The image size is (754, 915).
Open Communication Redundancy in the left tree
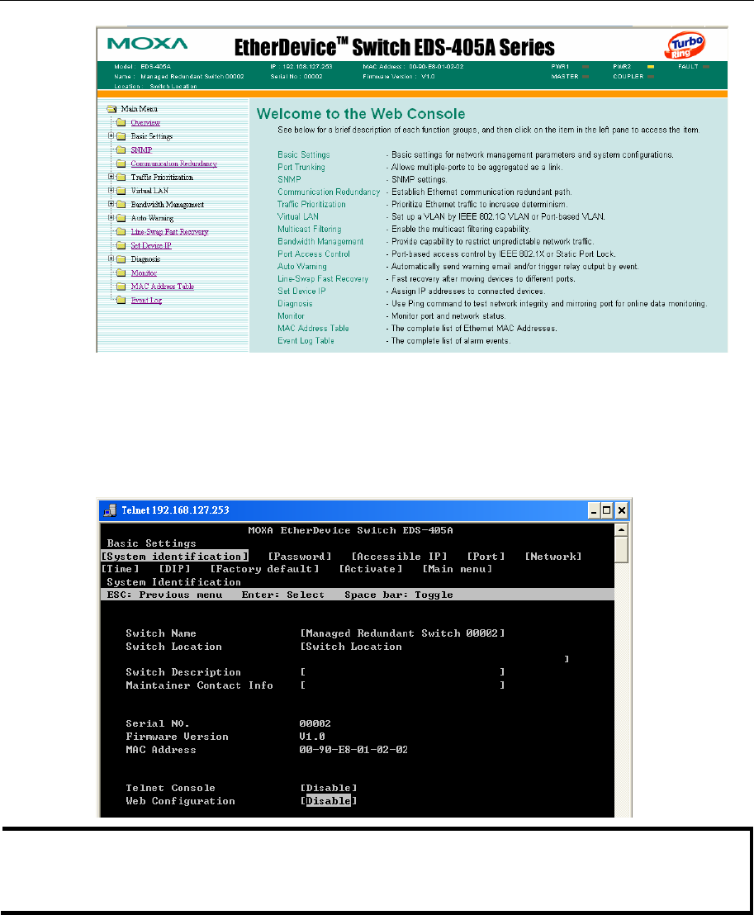click(x=174, y=164)
